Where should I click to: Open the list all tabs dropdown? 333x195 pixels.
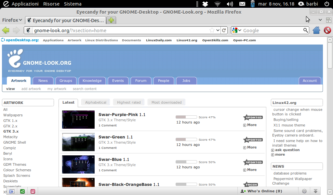(x=320, y=20)
